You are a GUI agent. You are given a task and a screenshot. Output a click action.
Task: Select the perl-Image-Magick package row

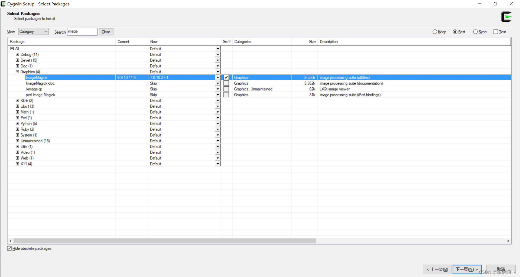pyautogui.click(x=259, y=95)
